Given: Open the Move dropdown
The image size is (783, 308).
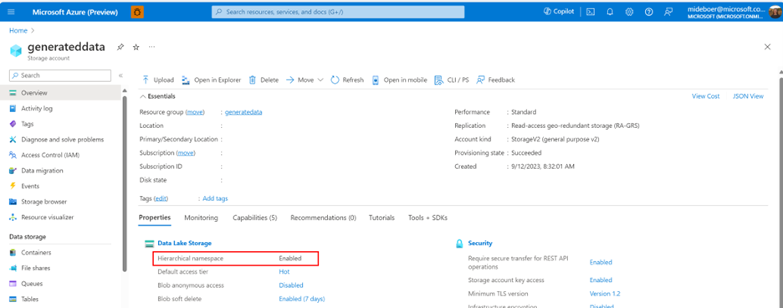Looking at the screenshot, I should coord(304,80).
